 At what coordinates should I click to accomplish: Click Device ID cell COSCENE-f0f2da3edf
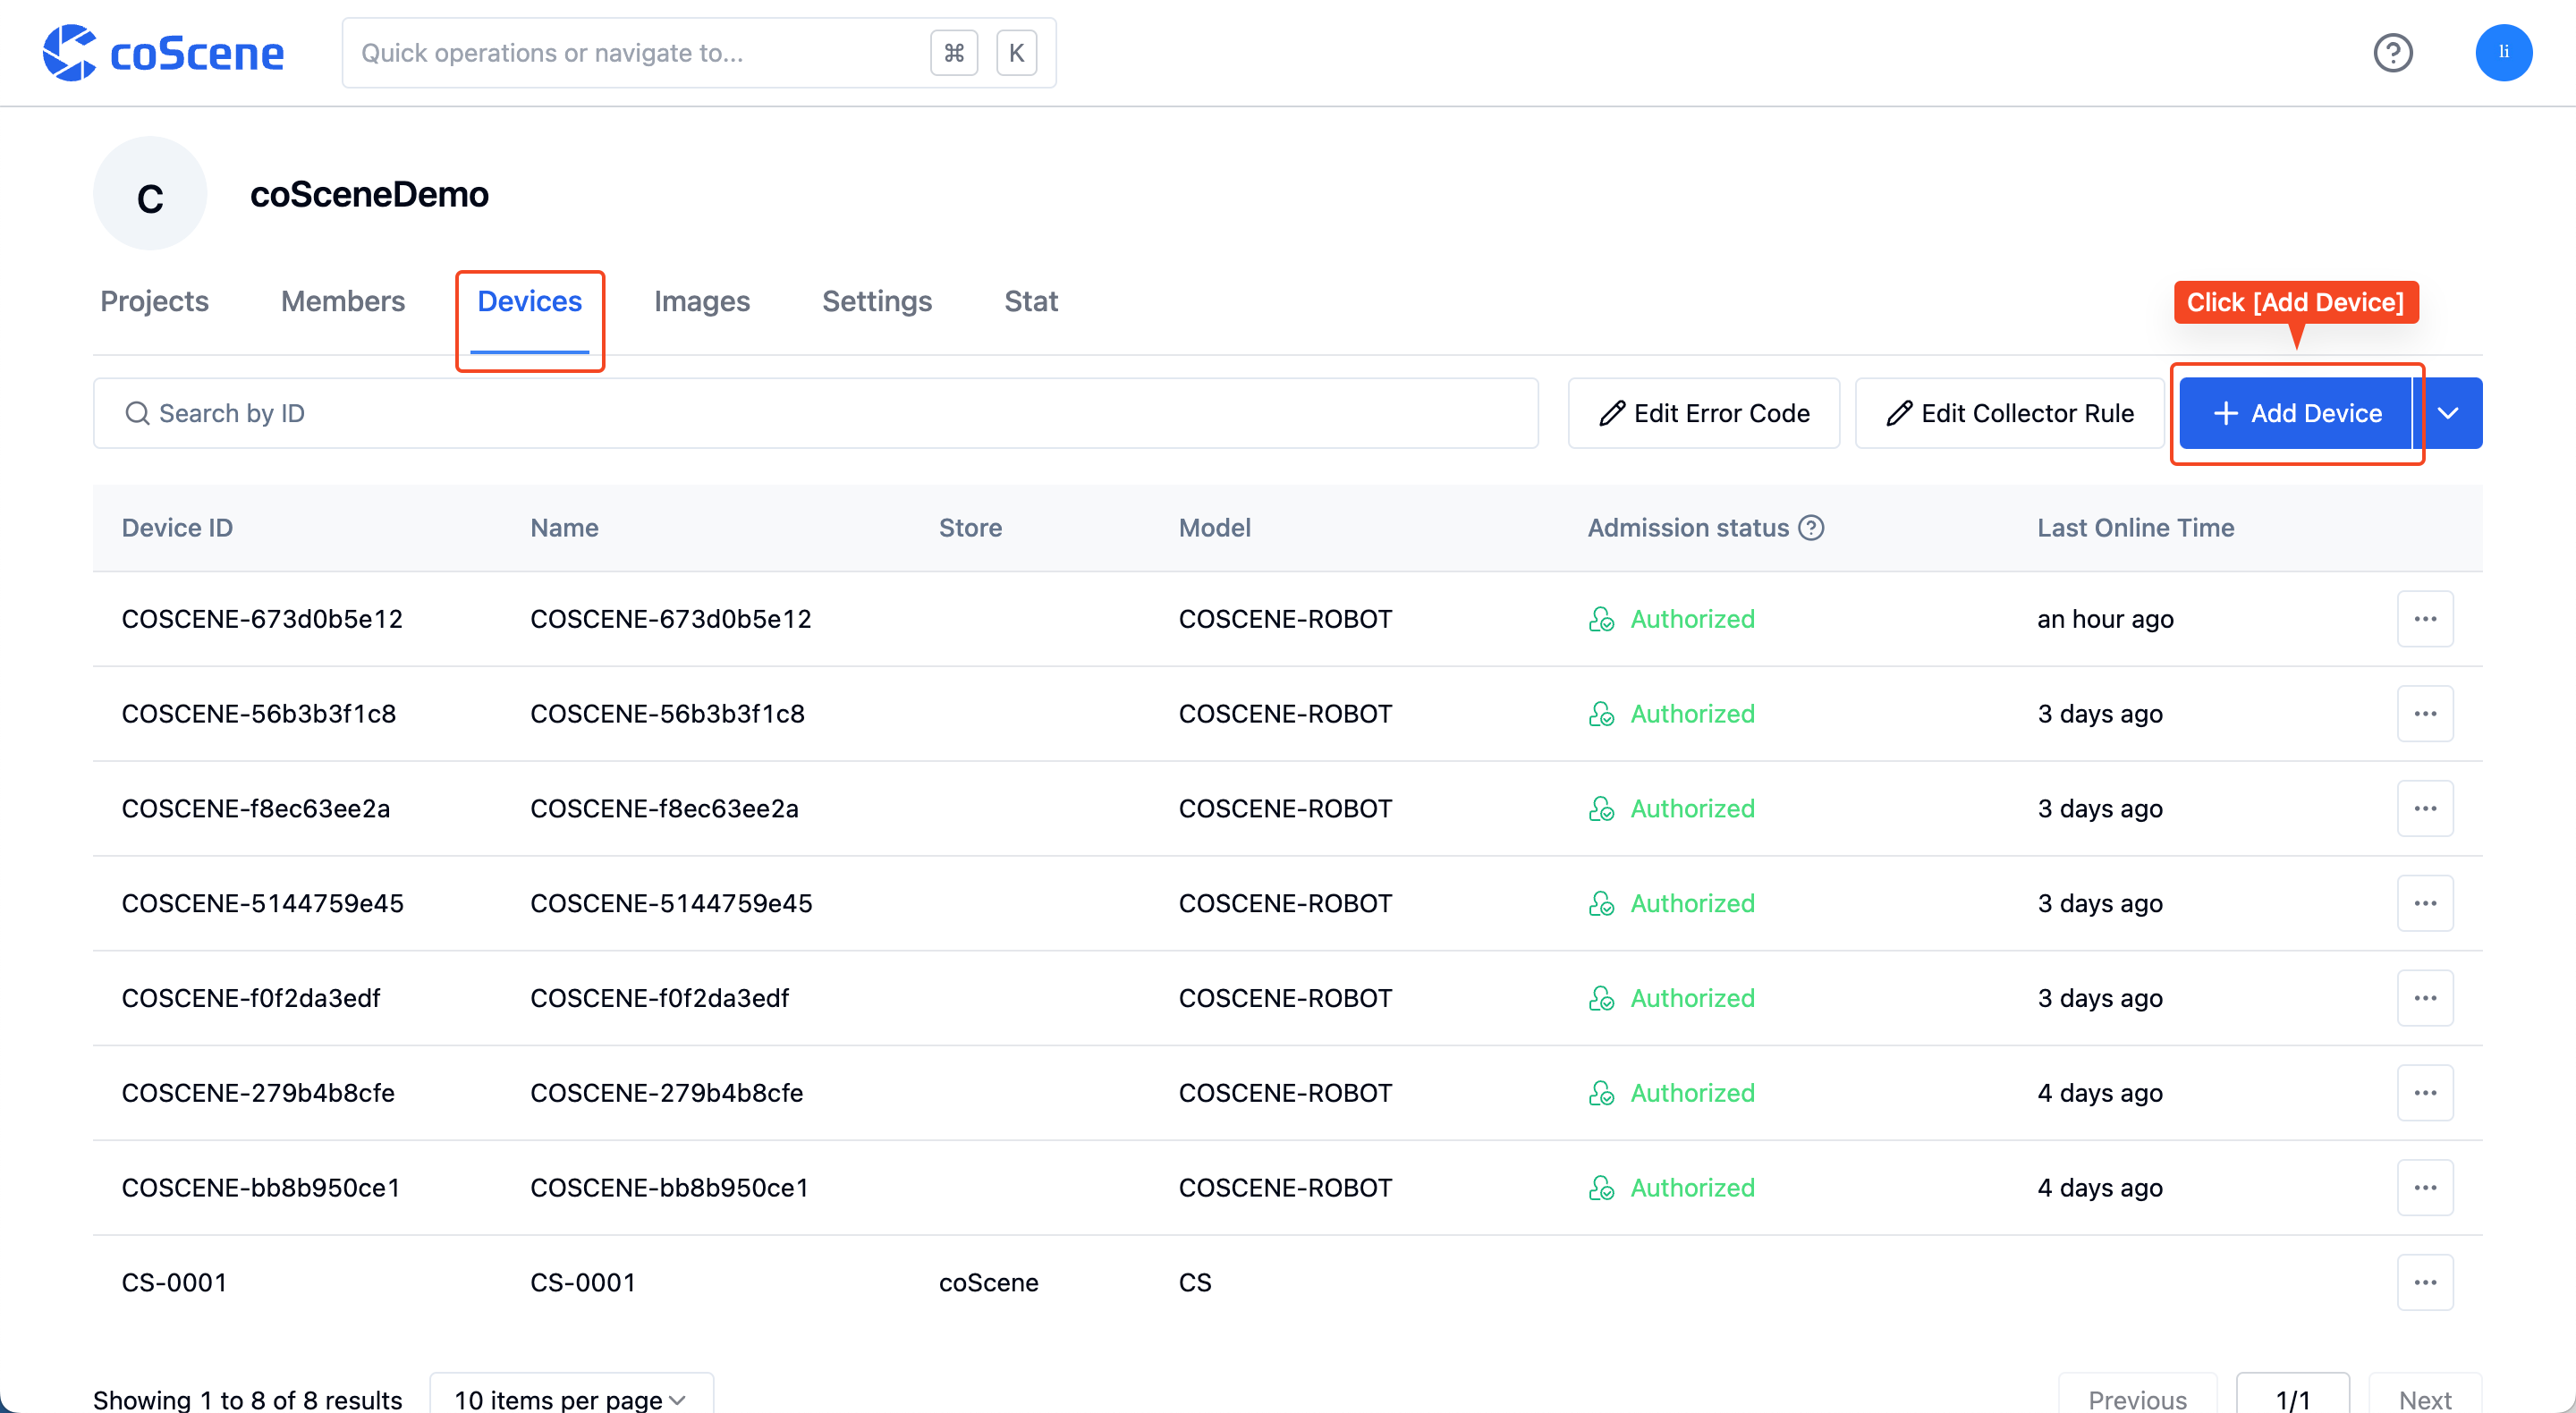(x=251, y=998)
